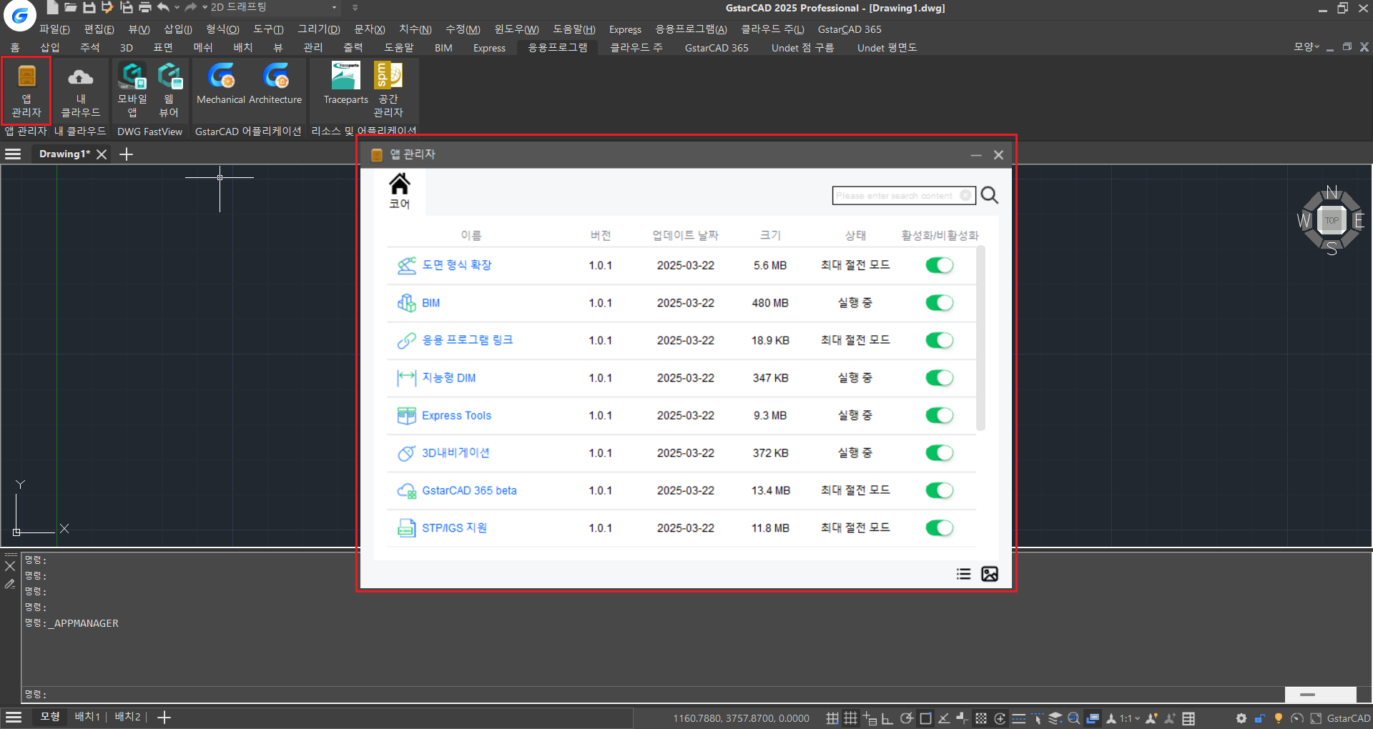Click the TOP face of view cube
Screen dimensions: 1373x729
pos(1332,220)
